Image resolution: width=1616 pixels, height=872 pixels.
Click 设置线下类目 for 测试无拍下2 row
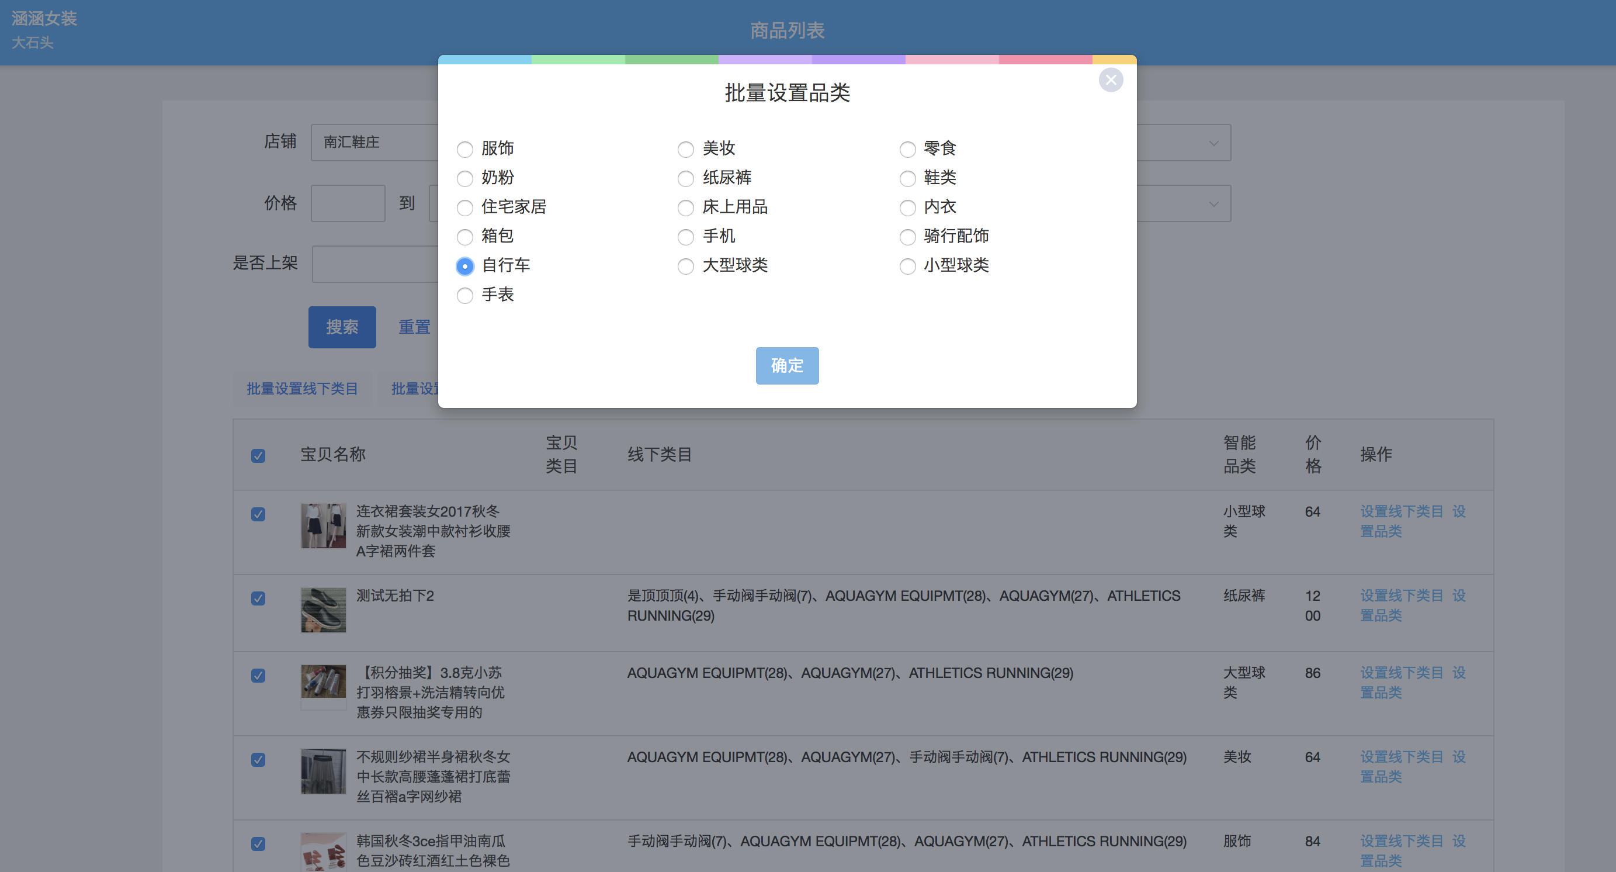tap(1402, 596)
